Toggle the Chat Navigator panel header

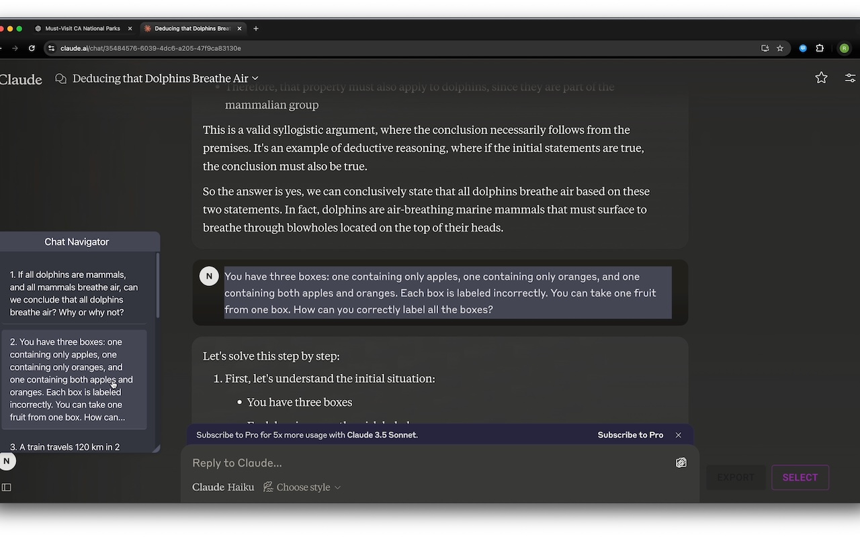coord(77,242)
